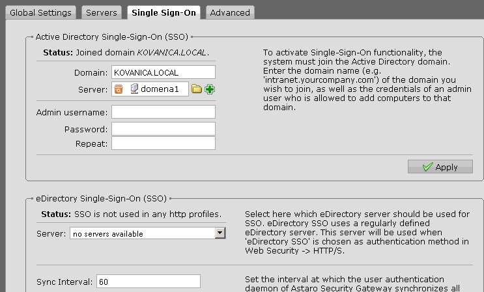Click the green checkmark on Apply
Viewport: 484px width, 292px height.
coord(427,167)
